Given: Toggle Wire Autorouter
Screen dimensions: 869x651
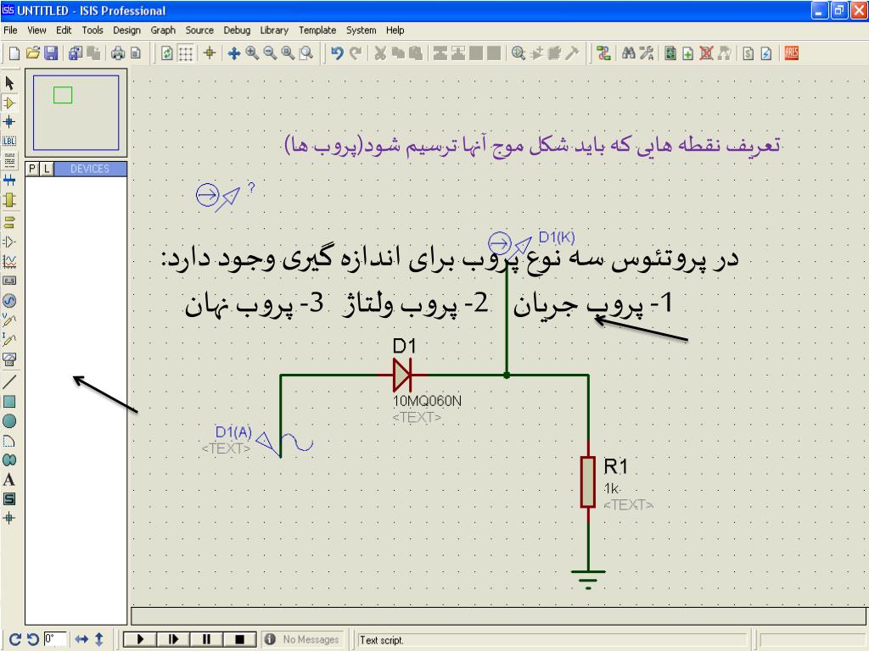Looking at the screenshot, I should 603,53.
